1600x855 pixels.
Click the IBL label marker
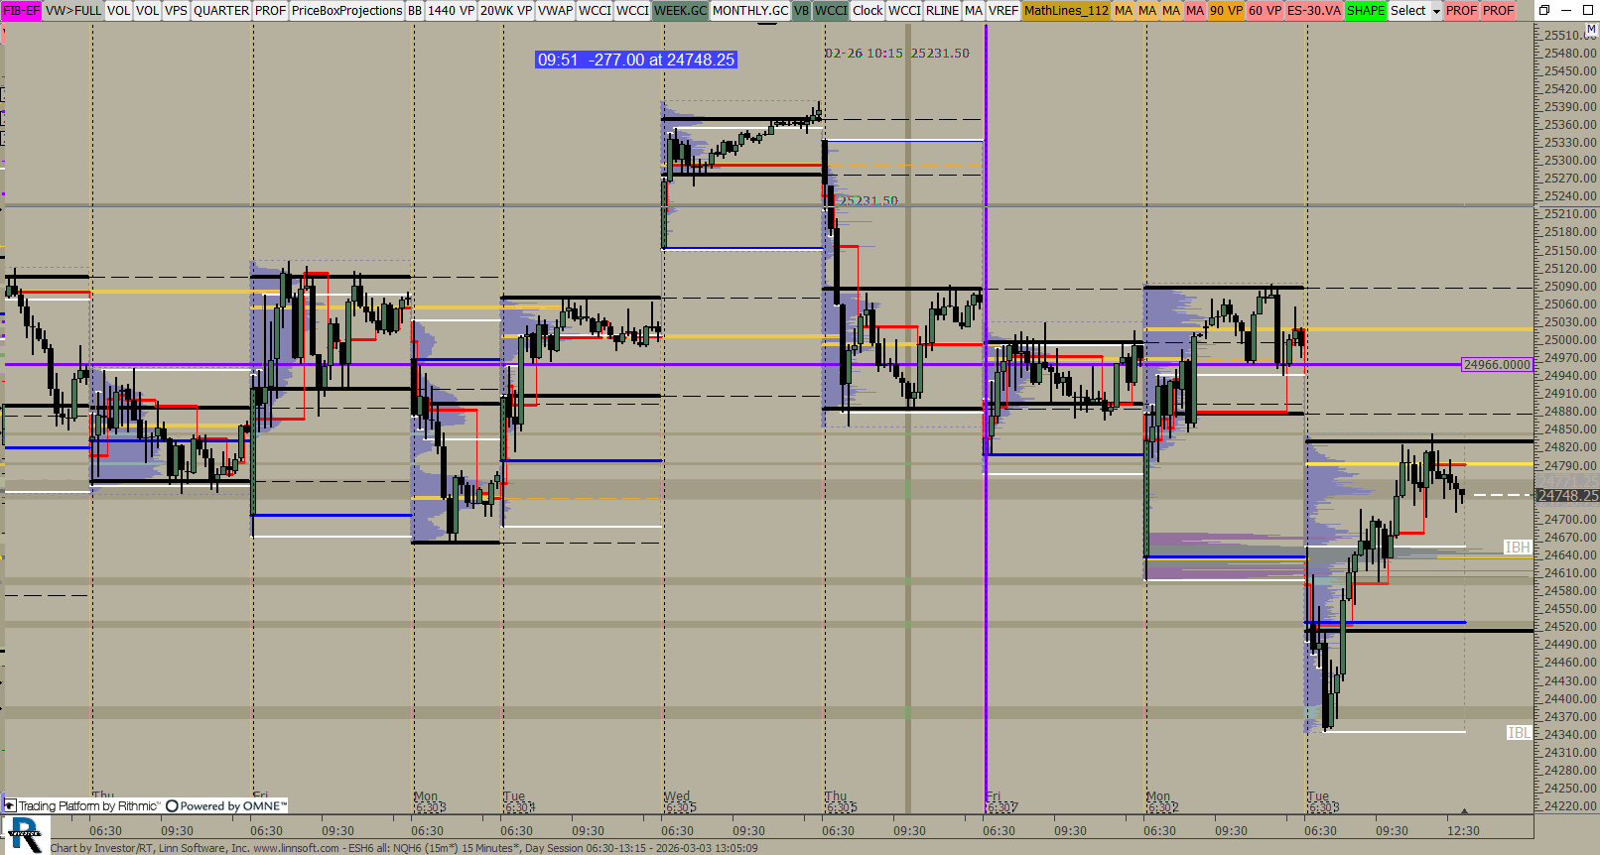coord(1518,733)
